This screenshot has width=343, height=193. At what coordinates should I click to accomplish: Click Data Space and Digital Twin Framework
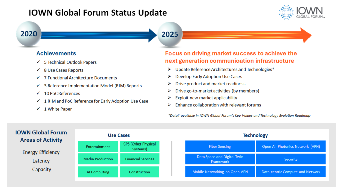click(220, 159)
